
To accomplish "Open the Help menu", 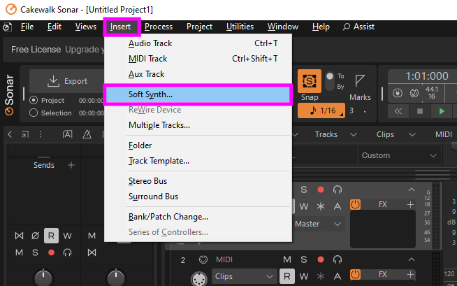I will pos(321,27).
